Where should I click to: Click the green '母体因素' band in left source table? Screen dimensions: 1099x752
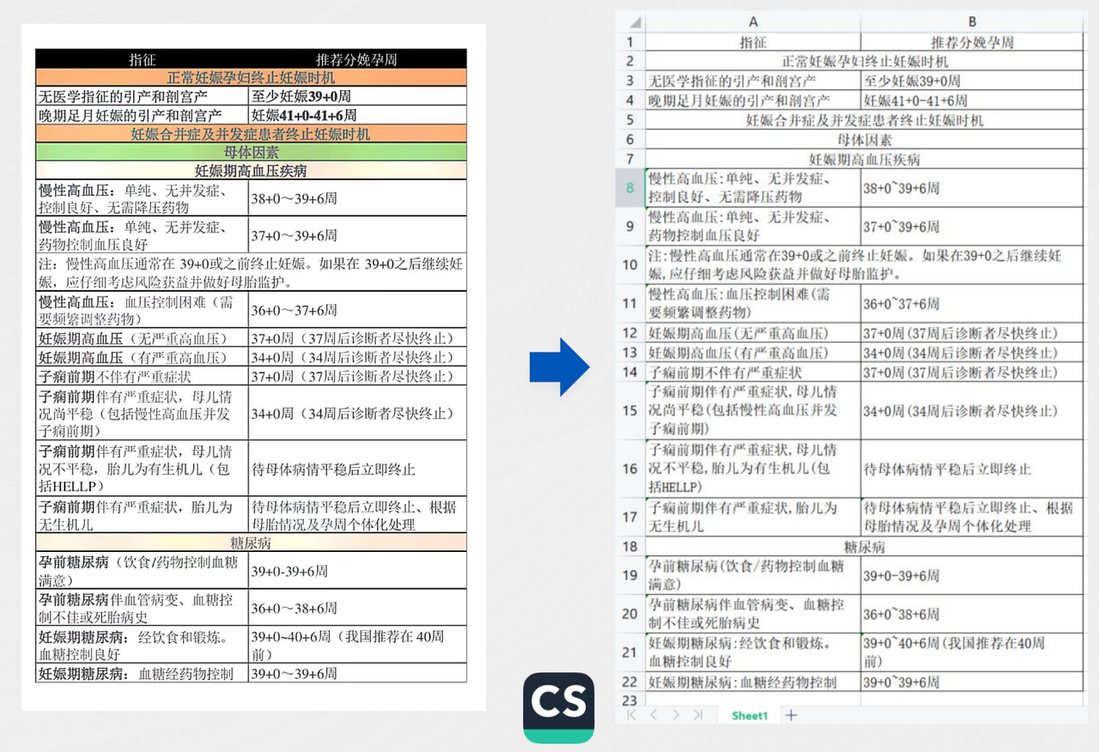click(251, 152)
